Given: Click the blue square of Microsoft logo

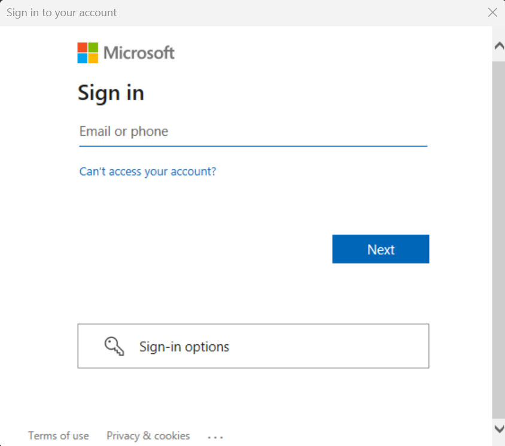Looking at the screenshot, I should click(x=83, y=58).
